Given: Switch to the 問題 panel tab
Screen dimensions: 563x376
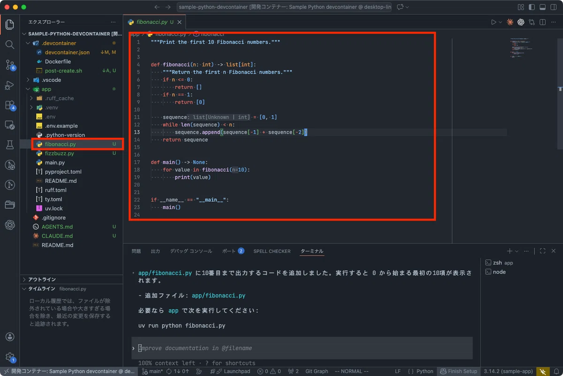Looking at the screenshot, I should pos(136,251).
